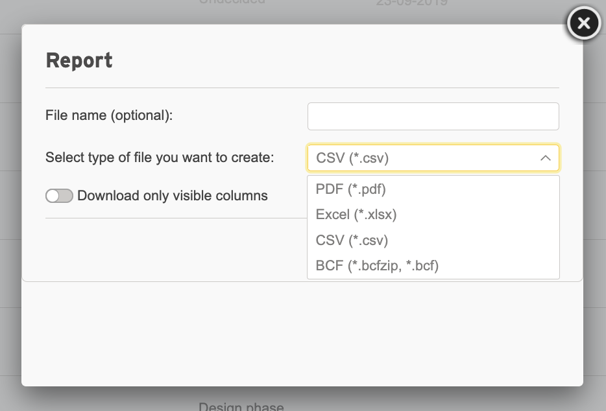Screen dimensions: 606x411
Task: Collapse the file type list using the chevron arrow
Action: [545, 158]
